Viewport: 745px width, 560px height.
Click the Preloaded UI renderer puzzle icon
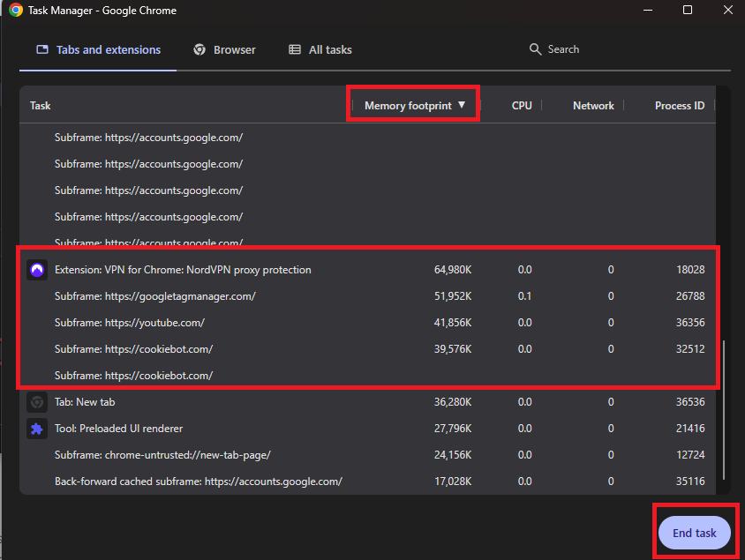click(x=36, y=429)
